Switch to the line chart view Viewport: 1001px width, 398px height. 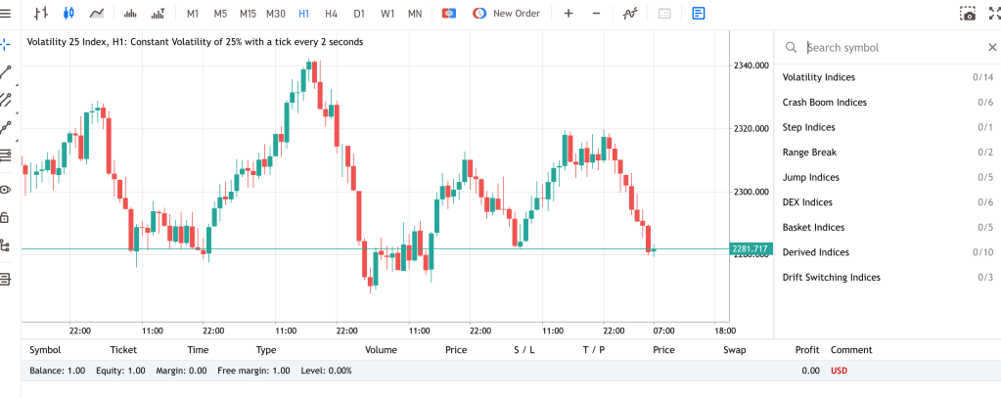click(x=97, y=14)
